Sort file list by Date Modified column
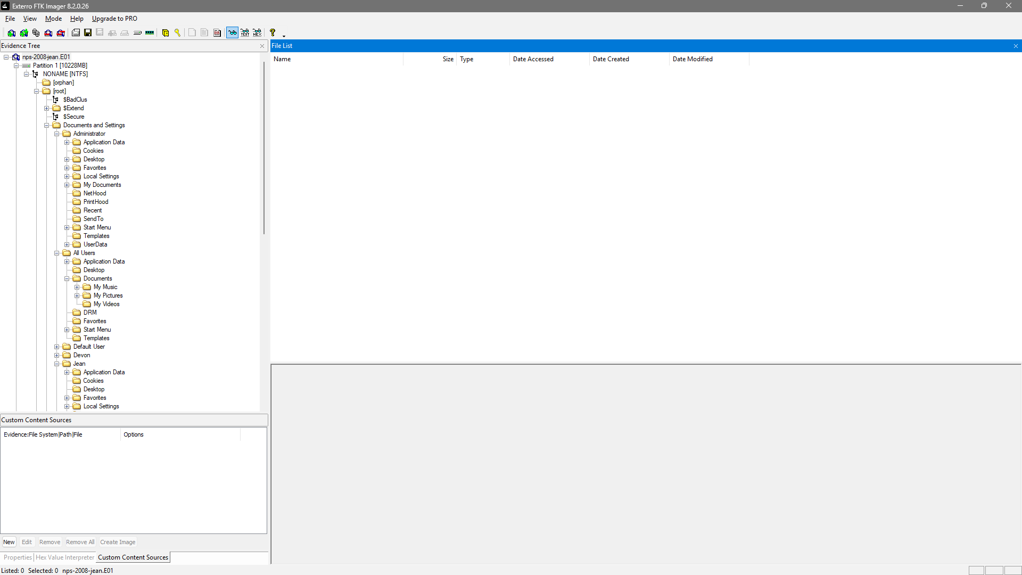 pyautogui.click(x=709, y=59)
